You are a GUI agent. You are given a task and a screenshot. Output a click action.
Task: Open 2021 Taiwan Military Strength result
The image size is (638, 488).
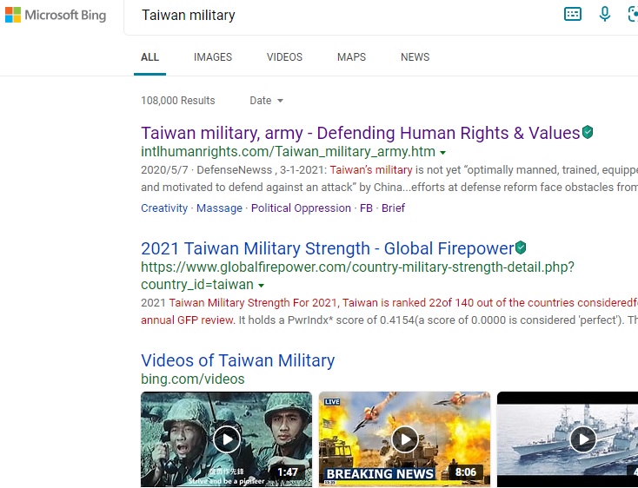(328, 248)
